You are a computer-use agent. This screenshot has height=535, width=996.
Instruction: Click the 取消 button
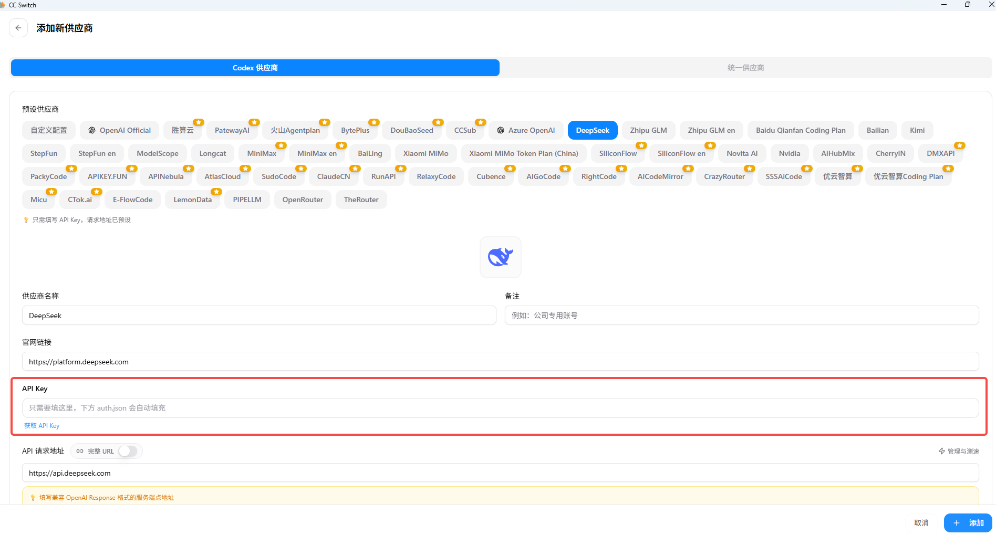pos(921,523)
